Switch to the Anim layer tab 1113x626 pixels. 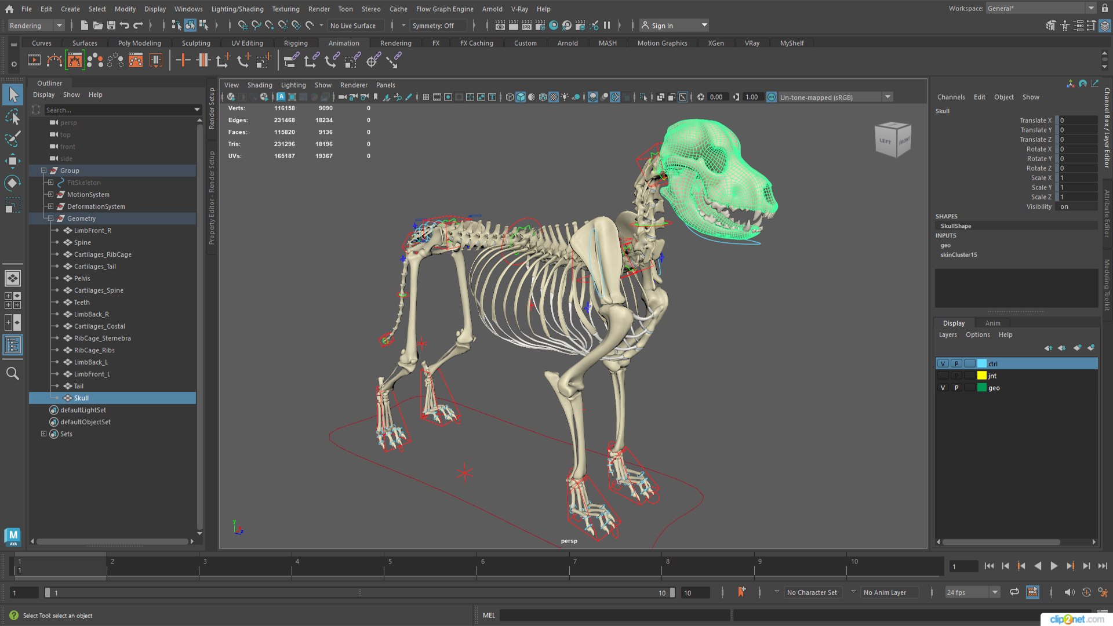coord(992,323)
